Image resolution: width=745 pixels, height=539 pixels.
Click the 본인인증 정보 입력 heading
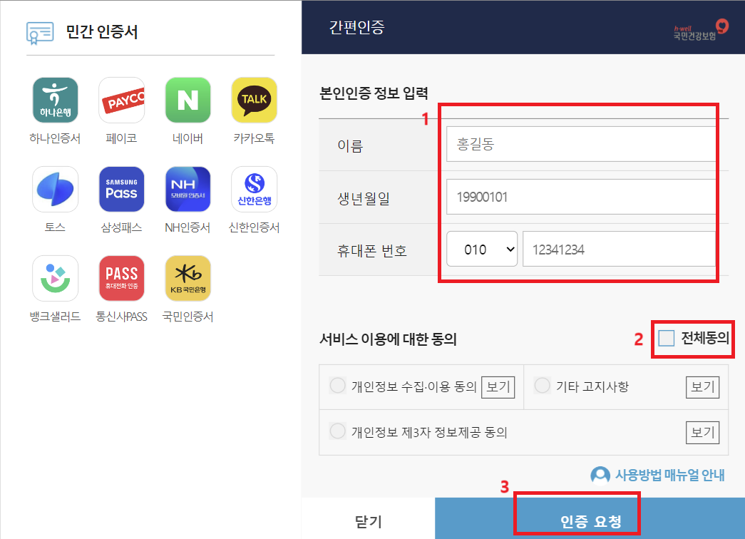(374, 93)
